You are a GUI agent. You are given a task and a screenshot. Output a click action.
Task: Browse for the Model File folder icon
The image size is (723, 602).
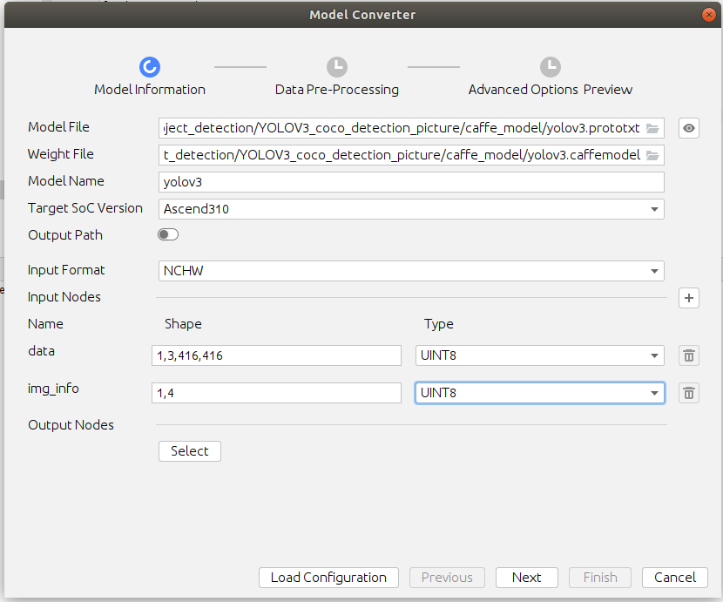click(x=652, y=128)
